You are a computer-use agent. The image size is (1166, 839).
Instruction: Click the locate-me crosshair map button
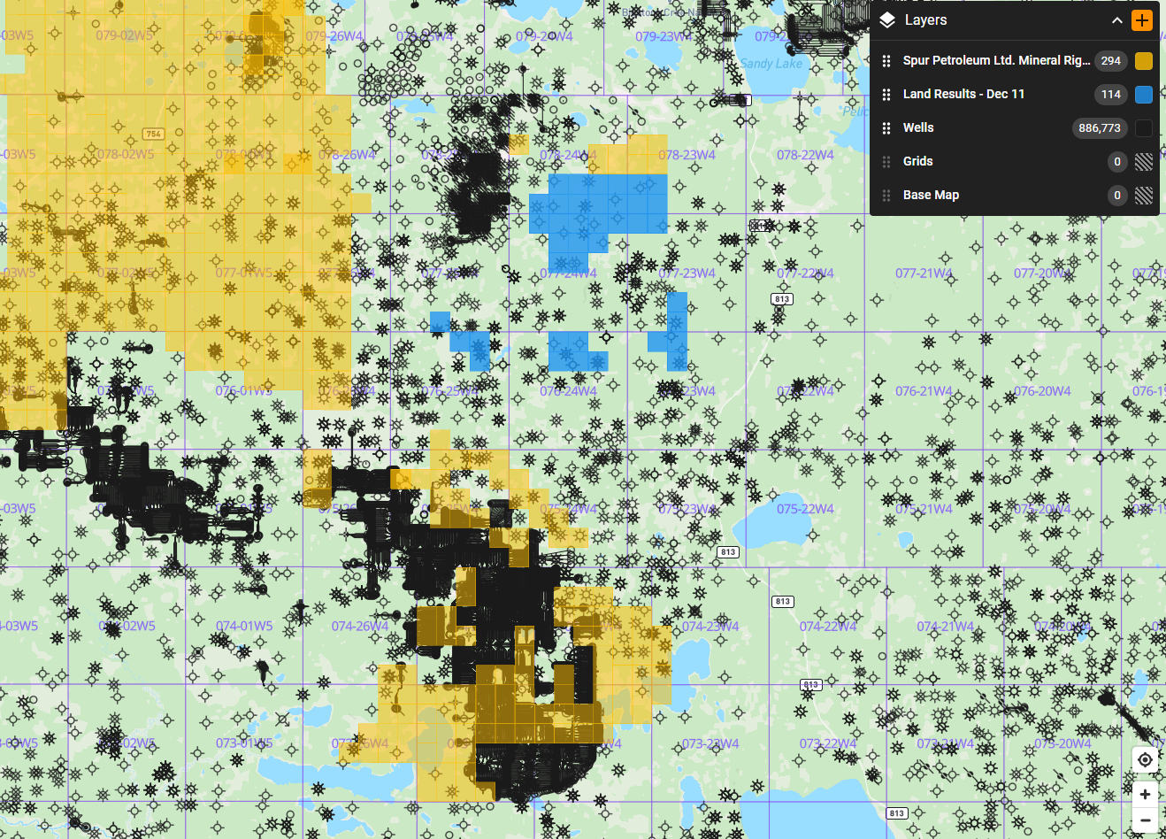(x=1145, y=760)
